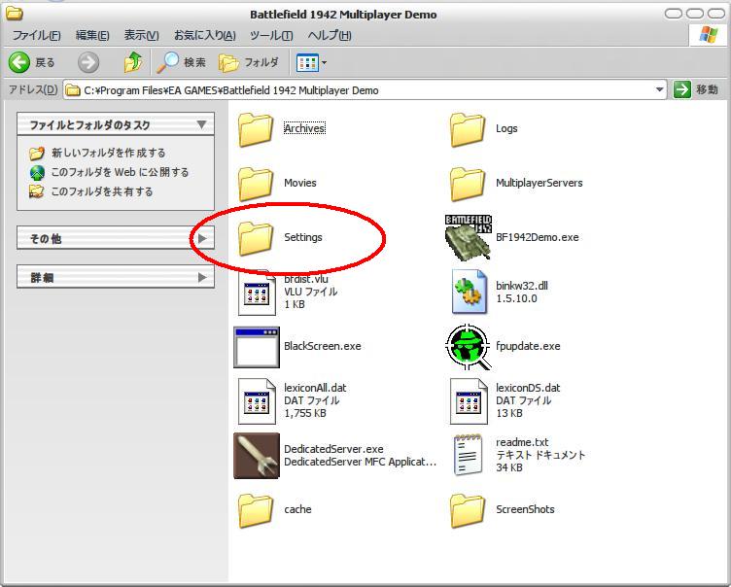
Task: Click the Movies folder name
Action: point(300,183)
